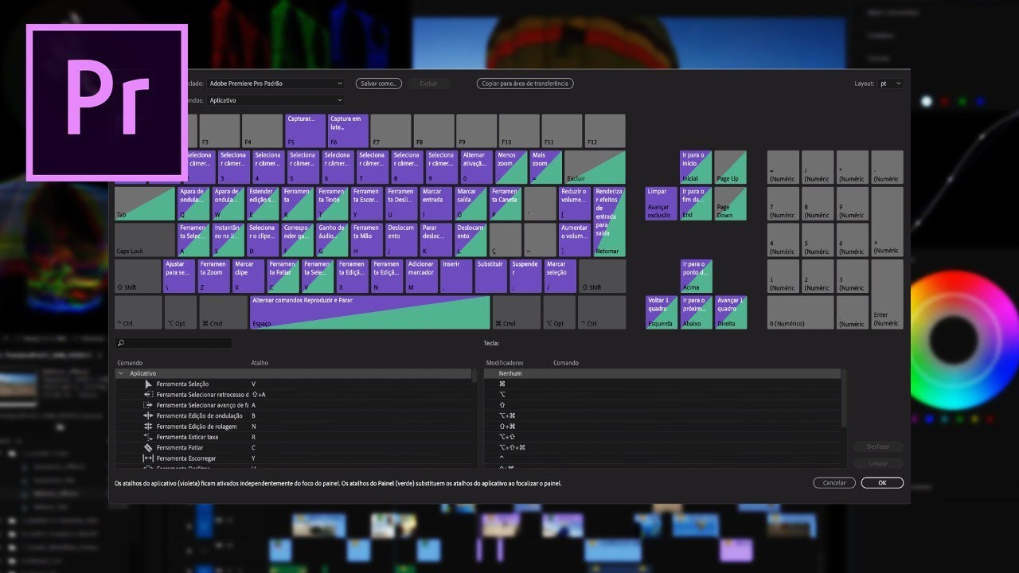Click the Renderizar efeitos Retornar key

pos(609,222)
